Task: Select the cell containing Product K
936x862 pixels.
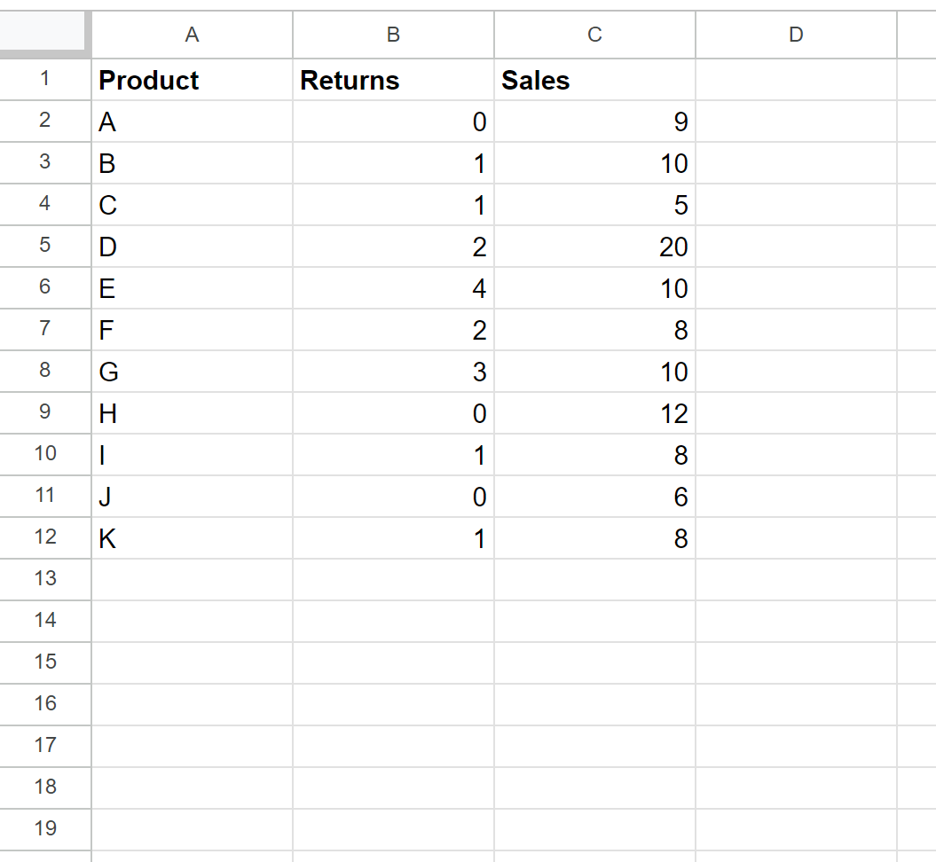Action: click(192, 537)
